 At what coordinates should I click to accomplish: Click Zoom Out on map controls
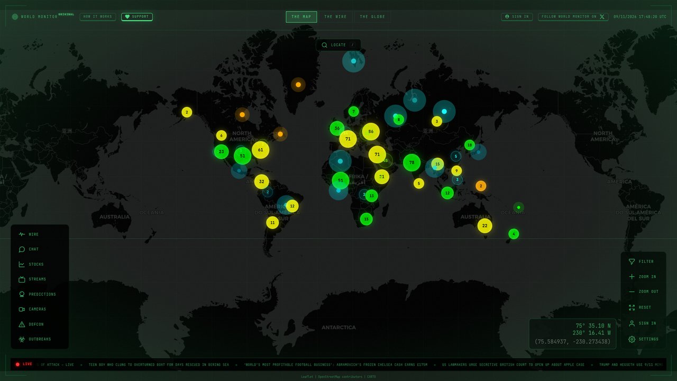click(643, 292)
